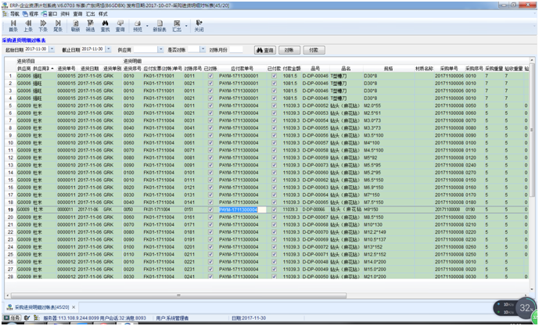Jump to next record (下条)
Viewport: 539px width, 326px height.
click(42, 26)
